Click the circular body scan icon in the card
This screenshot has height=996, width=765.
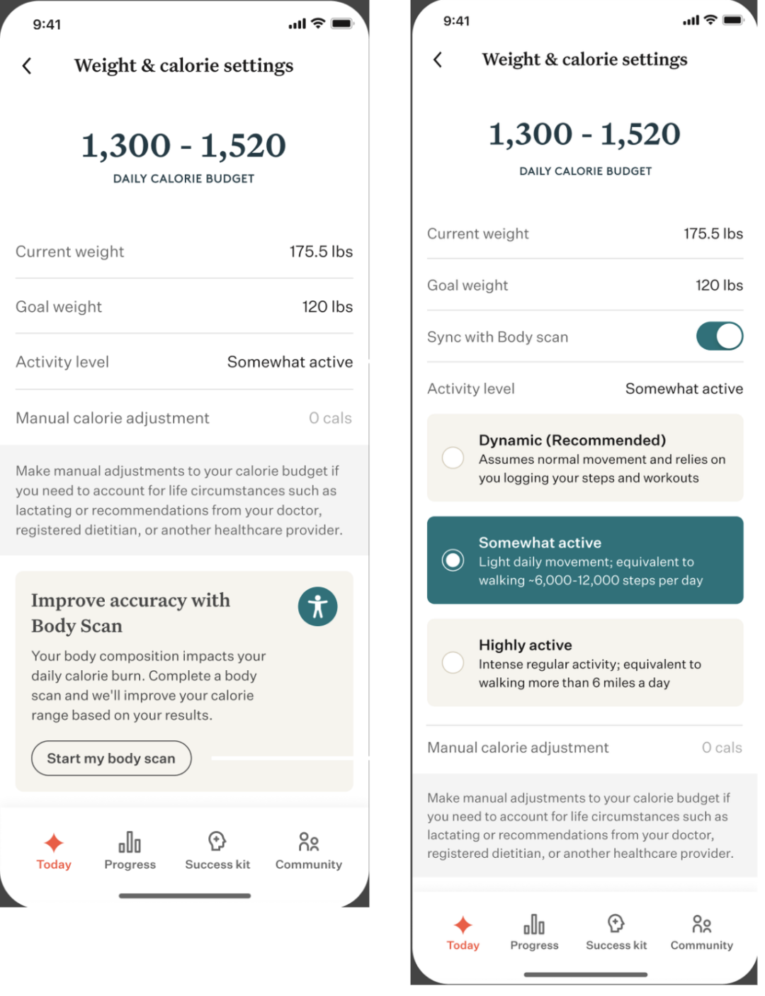pos(317,606)
